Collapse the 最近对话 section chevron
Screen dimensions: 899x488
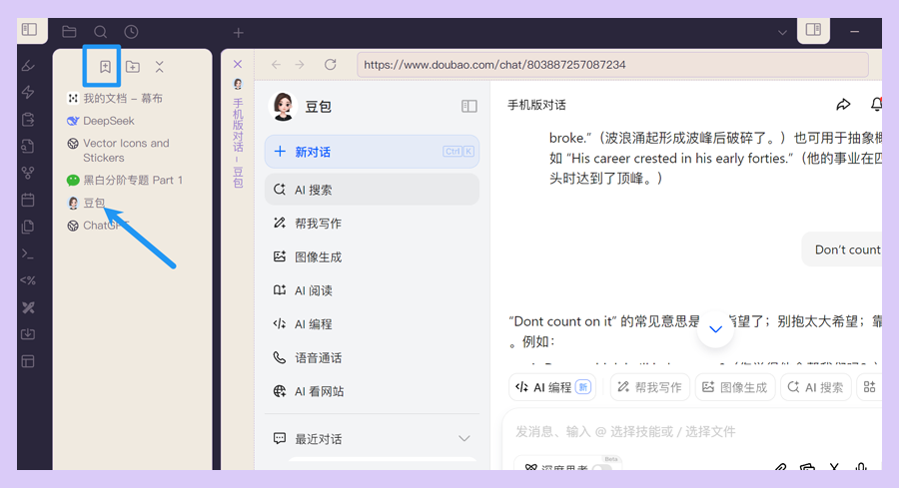(463, 439)
